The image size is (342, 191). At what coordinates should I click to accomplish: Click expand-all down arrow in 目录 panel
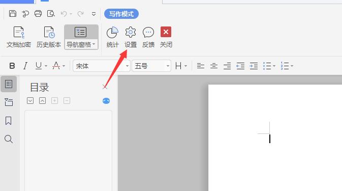pos(30,101)
